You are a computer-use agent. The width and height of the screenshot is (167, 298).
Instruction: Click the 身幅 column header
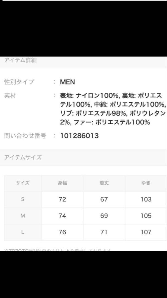[62, 183]
